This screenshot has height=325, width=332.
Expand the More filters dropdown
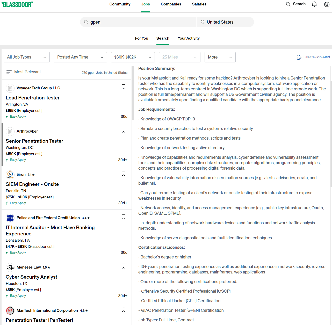pos(220,57)
